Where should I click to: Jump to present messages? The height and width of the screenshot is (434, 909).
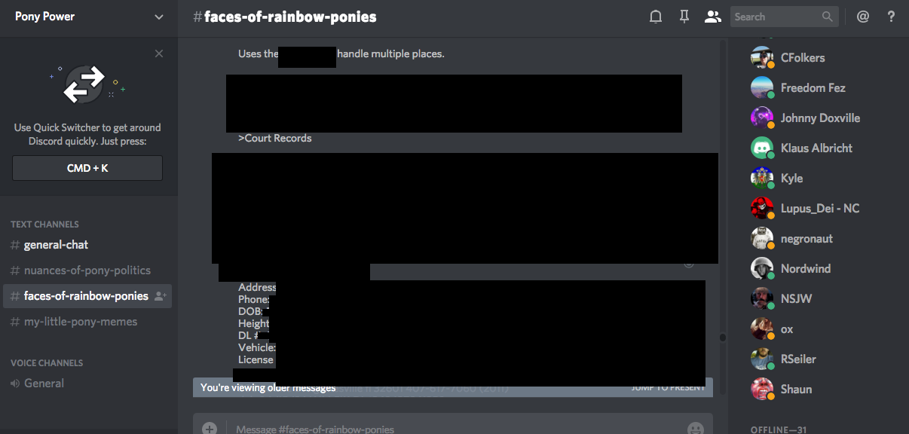pos(668,387)
